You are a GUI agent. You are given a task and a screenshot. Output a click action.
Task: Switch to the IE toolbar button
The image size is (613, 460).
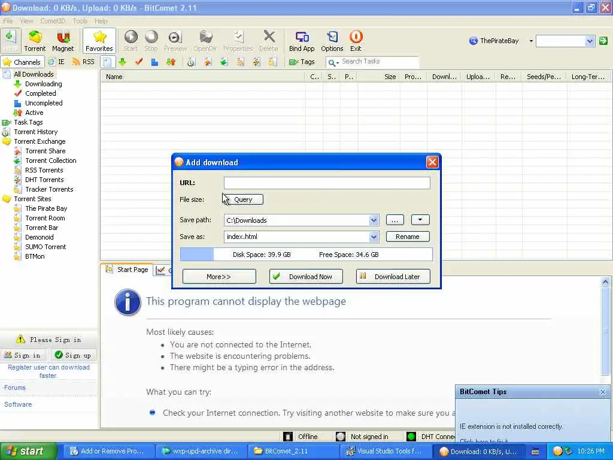pos(56,62)
